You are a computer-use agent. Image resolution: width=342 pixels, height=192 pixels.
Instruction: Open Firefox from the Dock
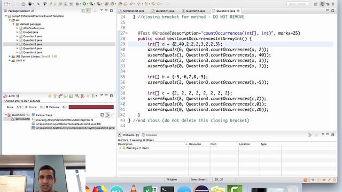point(100,189)
